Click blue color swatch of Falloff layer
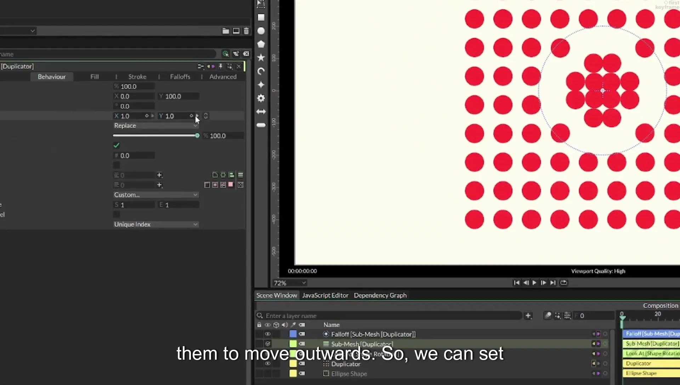The height and width of the screenshot is (385, 680). click(293, 334)
